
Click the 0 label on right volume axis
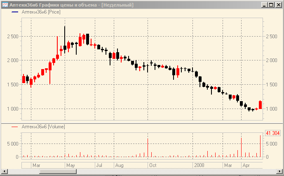coord(267,157)
